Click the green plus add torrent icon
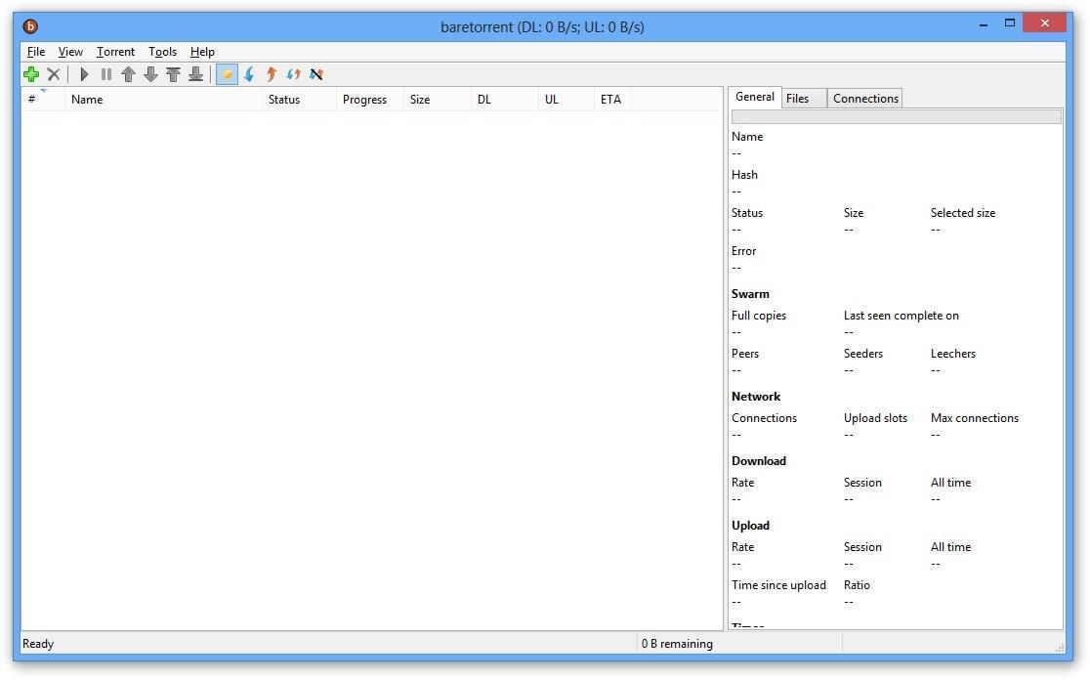 pyautogui.click(x=31, y=74)
